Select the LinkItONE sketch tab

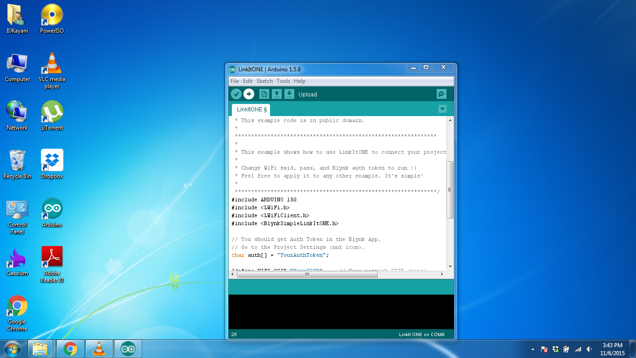pyautogui.click(x=251, y=110)
